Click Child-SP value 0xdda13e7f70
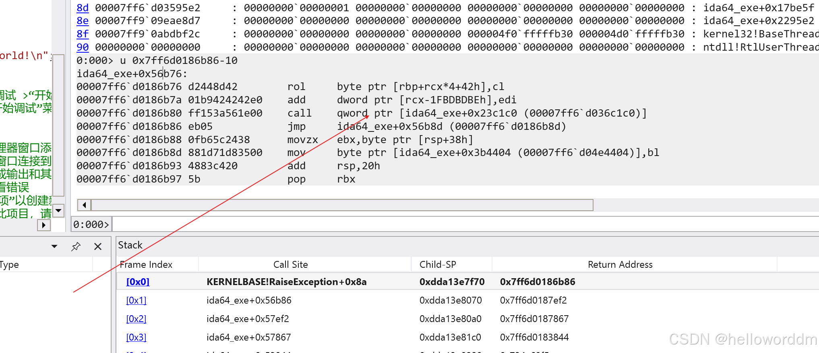Viewport: 819px width, 353px height. tap(452, 282)
